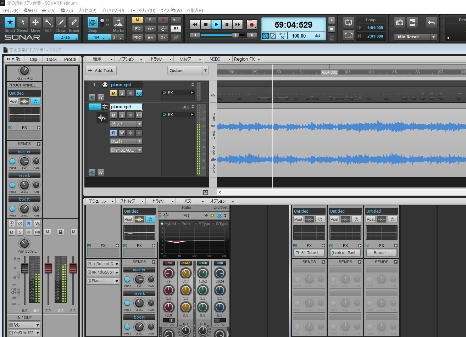Jump to project start in transport
The width and height of the screenshot is (466, 337).
(195, 35)
